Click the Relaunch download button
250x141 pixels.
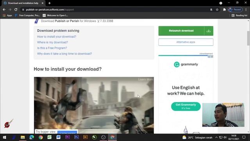click(x=181, y=31)
